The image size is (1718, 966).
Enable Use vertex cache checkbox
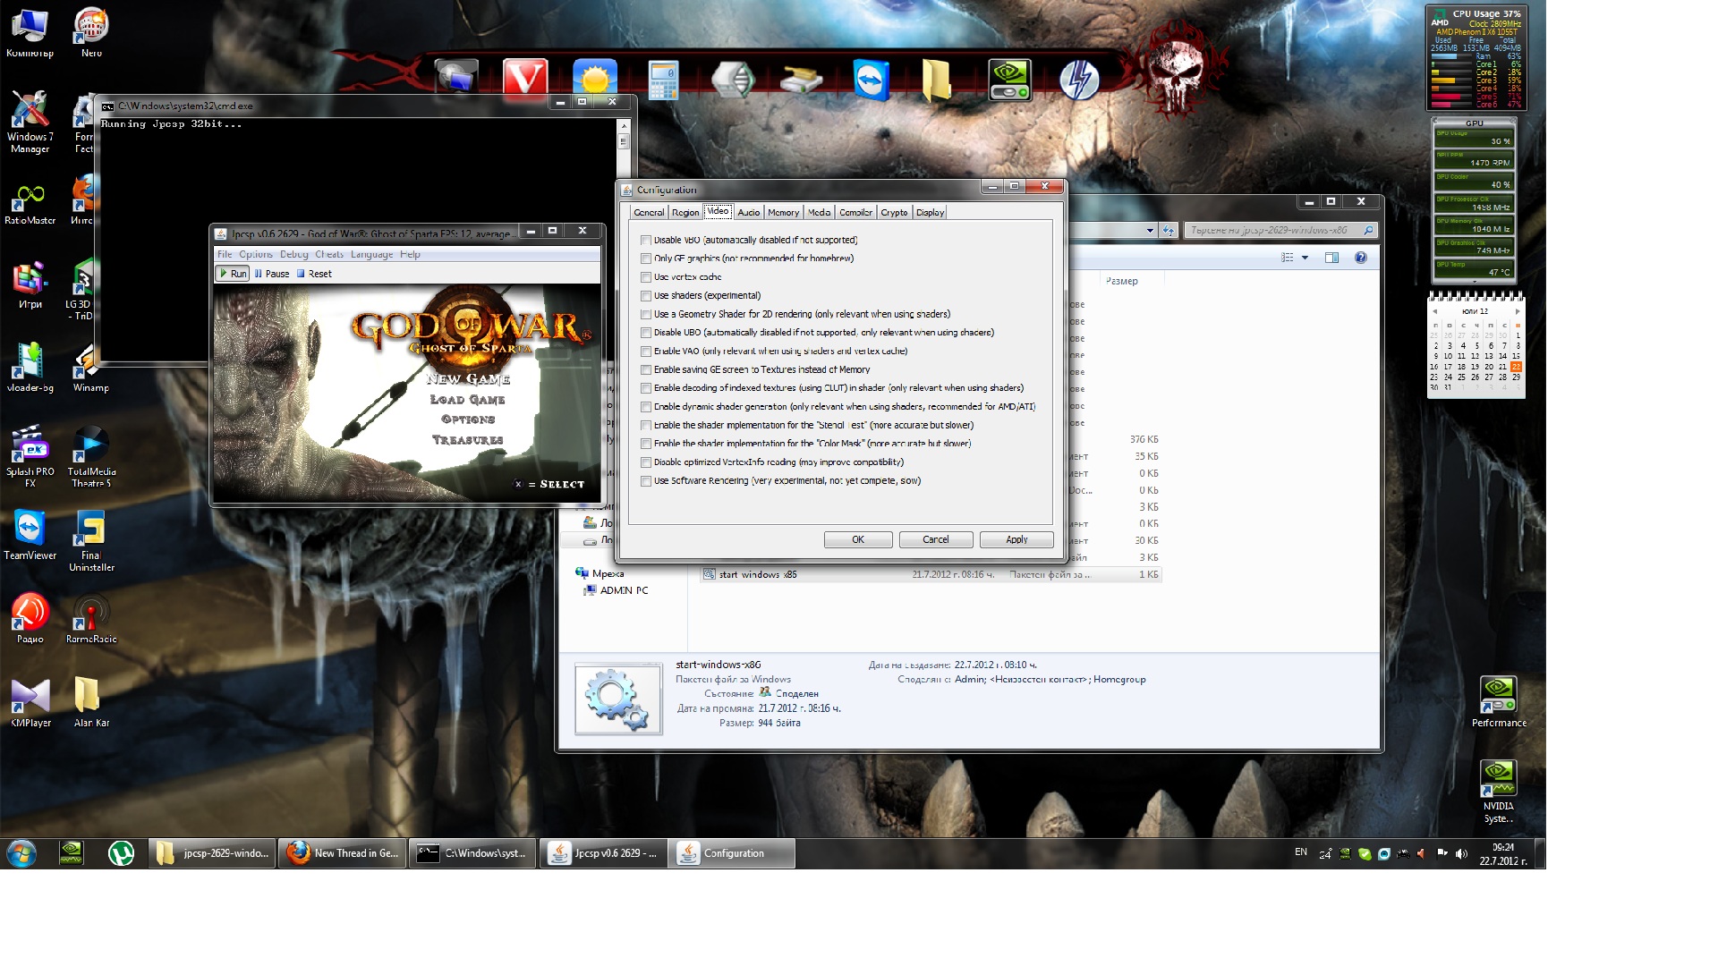[646, 277]
